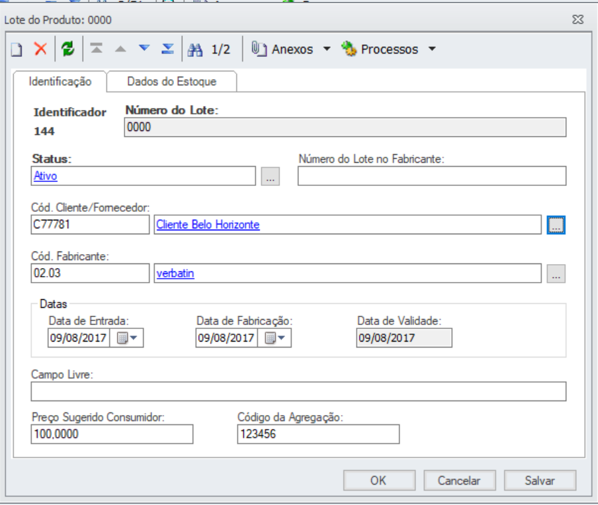Close the Lote do Produto window
Screen dimensions: 598x505
577,19
